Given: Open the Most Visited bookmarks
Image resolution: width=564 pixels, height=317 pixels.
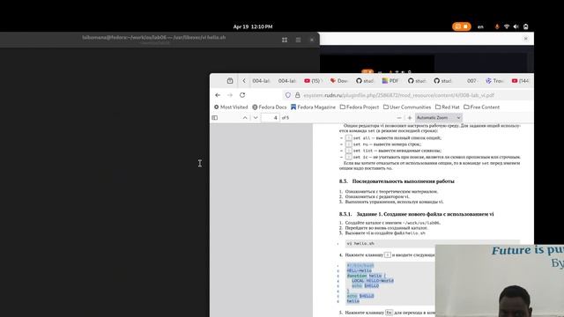Looking at the screenshot, I should coord(231,107).
